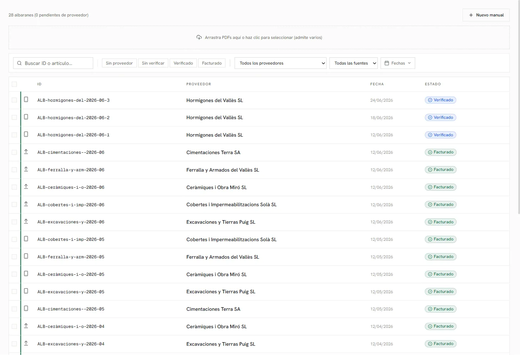Screen dimensions: 520x355
Task: Click the 28 albaranes count text
Action: pyautogui.click(x=49, y=15)
